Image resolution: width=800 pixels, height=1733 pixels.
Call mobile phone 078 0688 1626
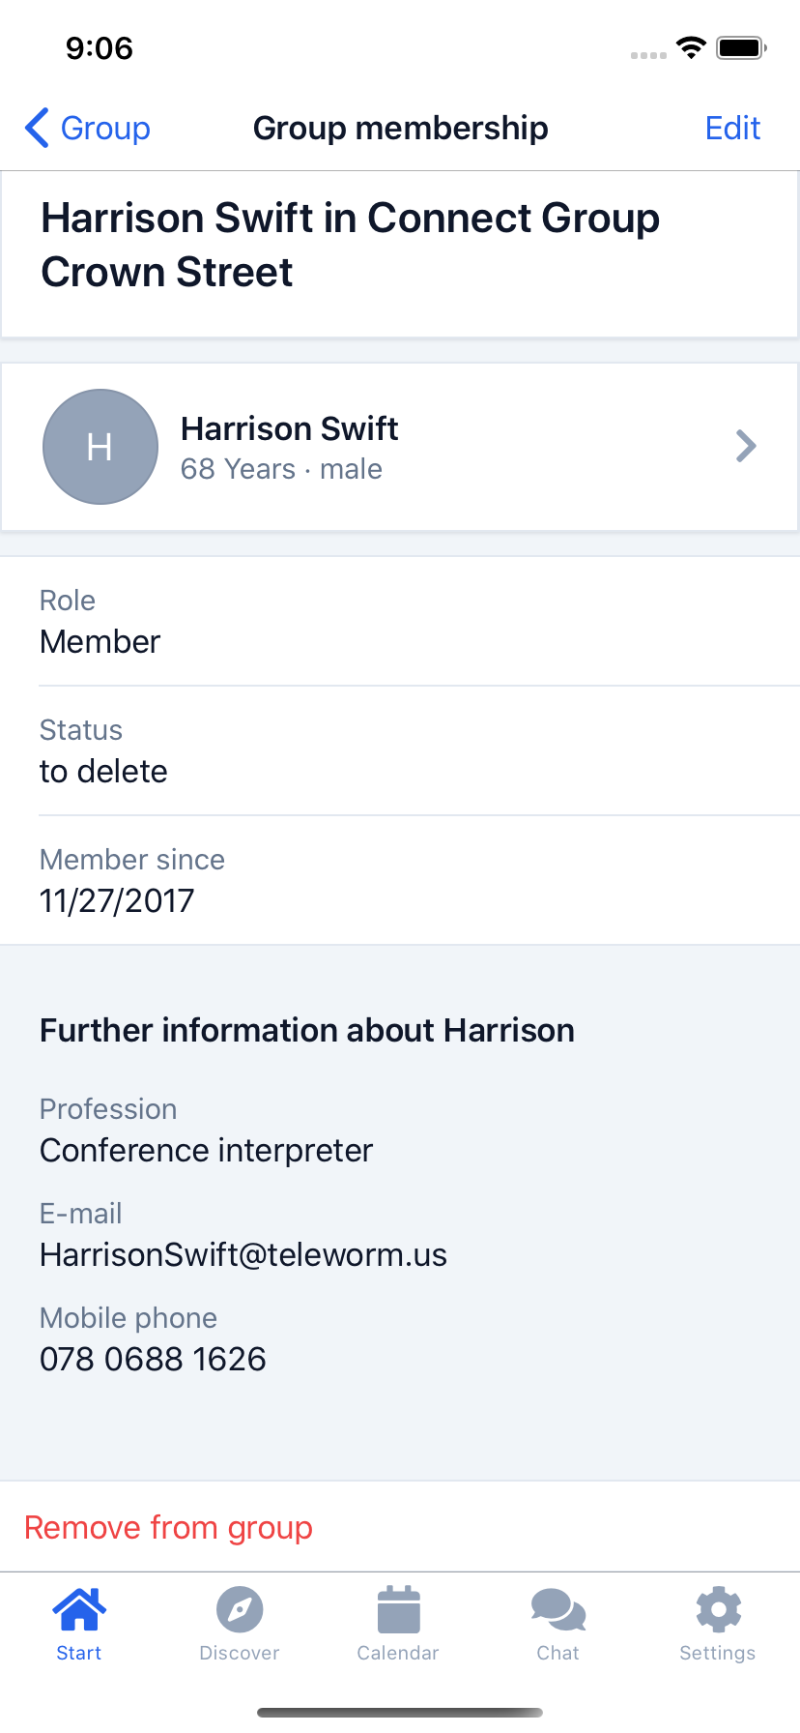click(x=153, y=1359)
